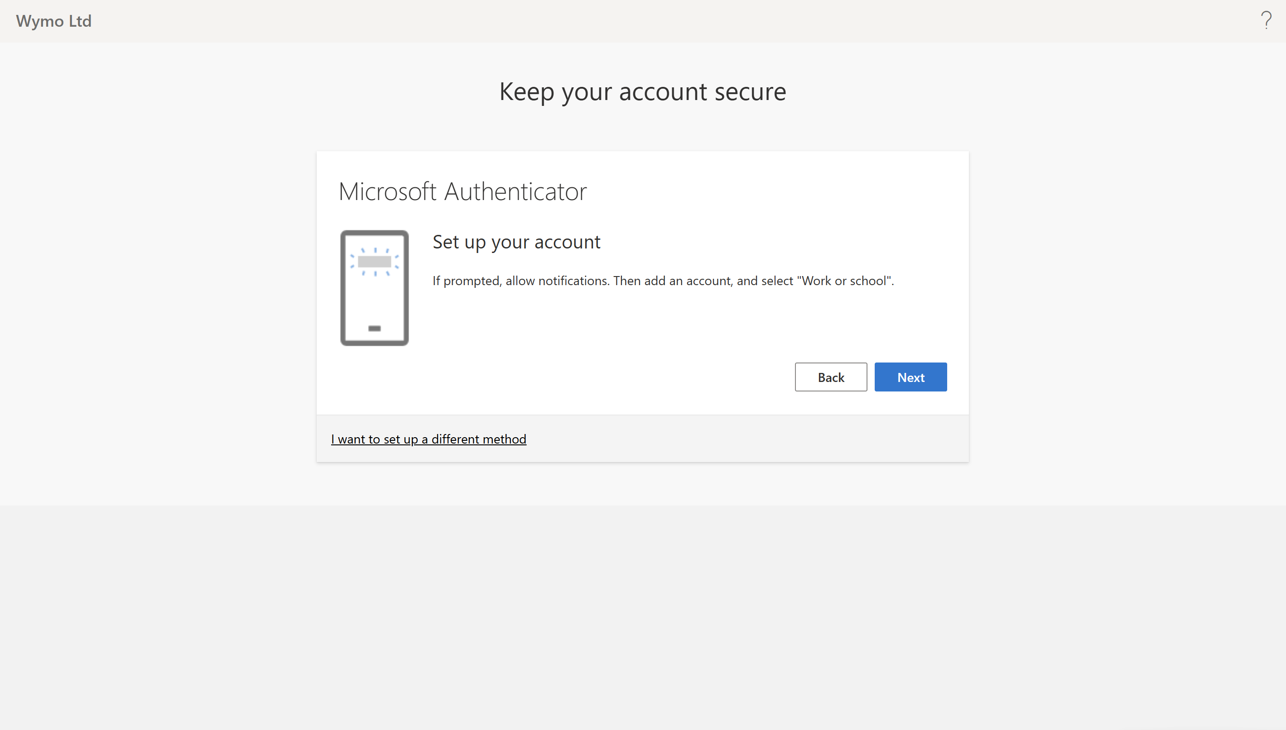Click the phone illustration image

(374, 296)
